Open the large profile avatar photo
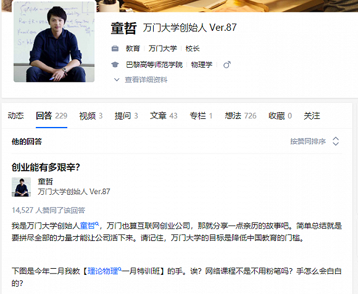 tap(54, 41)
